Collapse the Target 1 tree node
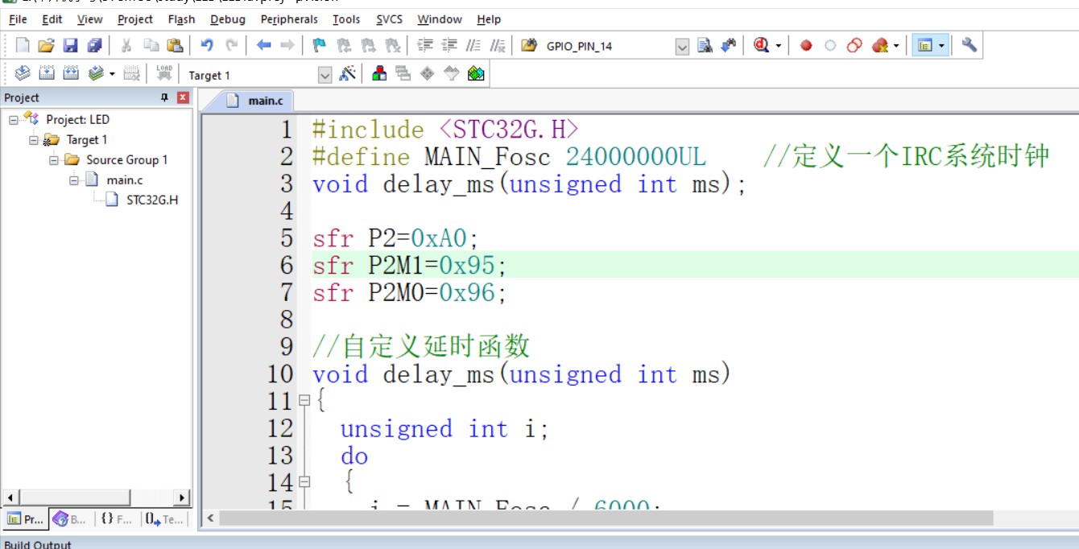Screen dimensions: 1079x549 (34, 139)
